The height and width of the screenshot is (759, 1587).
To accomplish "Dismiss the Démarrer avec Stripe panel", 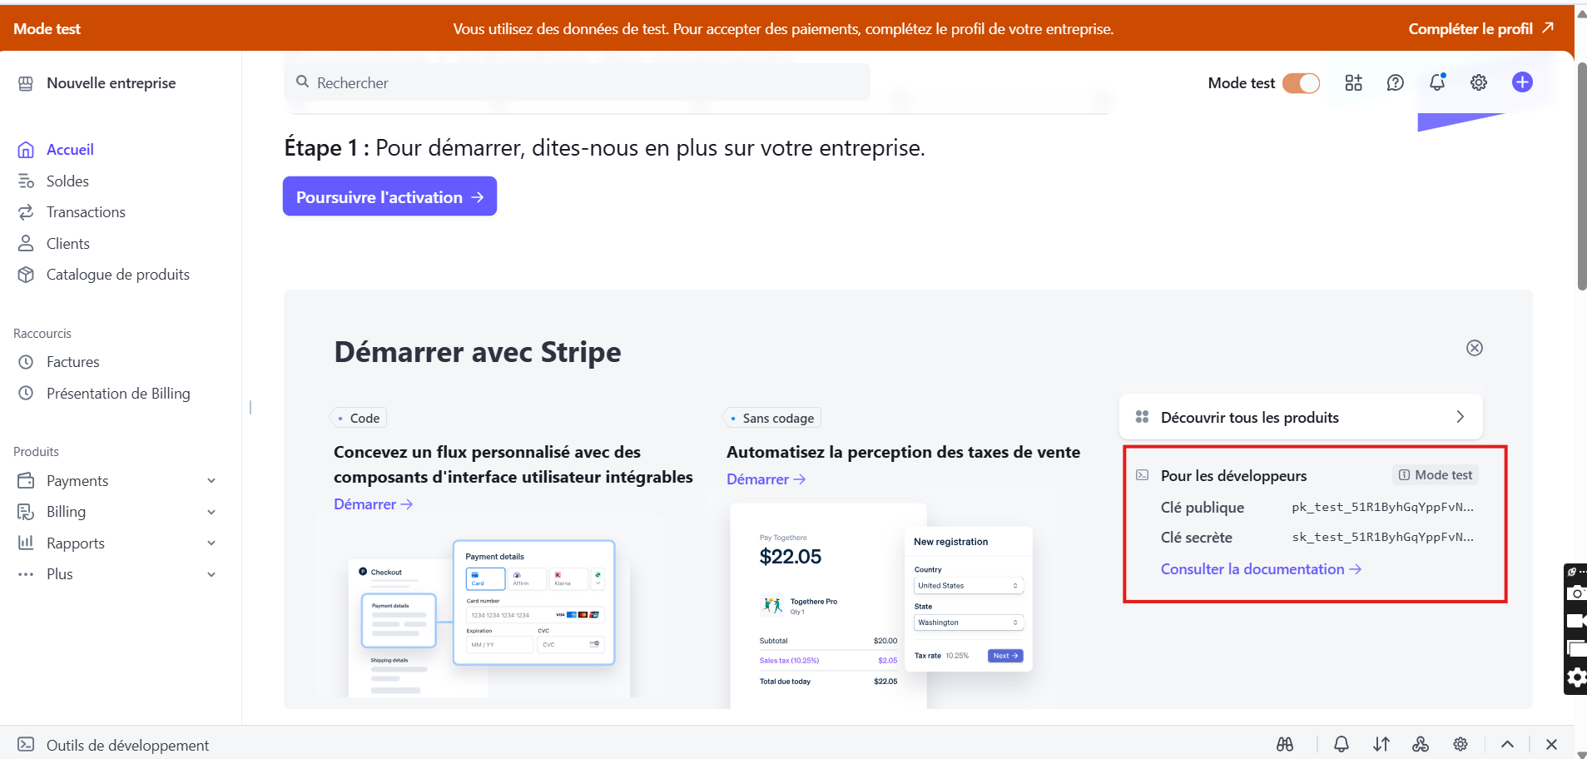I will tap(1475, 348).
